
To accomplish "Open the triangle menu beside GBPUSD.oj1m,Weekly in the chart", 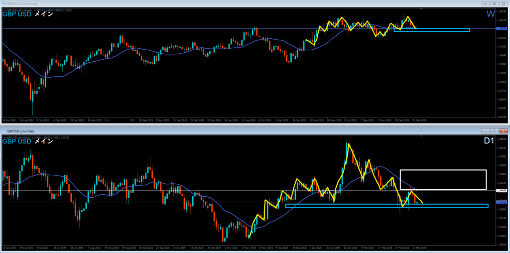I will 4,10.
